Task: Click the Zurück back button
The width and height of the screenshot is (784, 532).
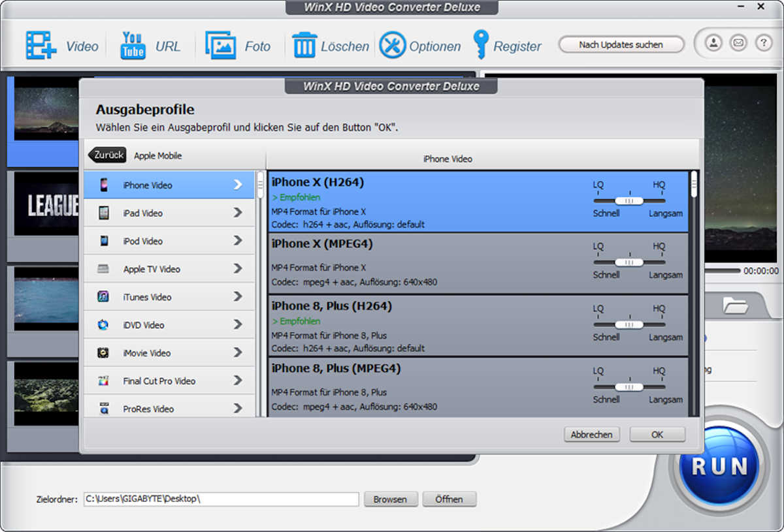Action: (x=108, y=155)
